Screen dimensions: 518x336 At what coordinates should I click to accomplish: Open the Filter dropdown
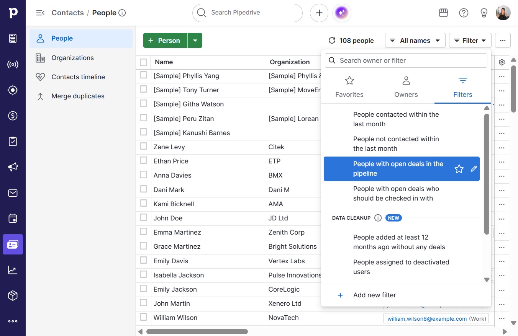pos(470,41)
